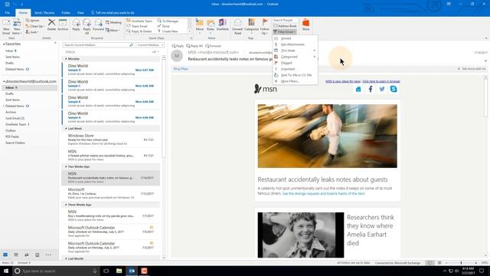Click the Follow Up flag icon

click(x=265, y=22)
